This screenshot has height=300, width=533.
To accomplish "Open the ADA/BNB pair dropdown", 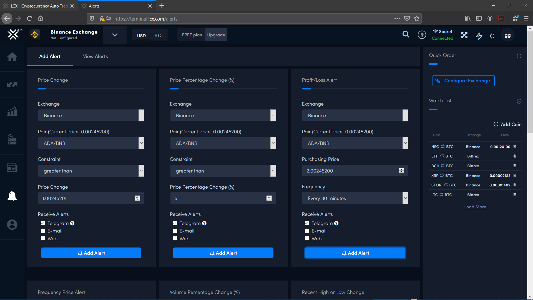I will coord(91,143).
